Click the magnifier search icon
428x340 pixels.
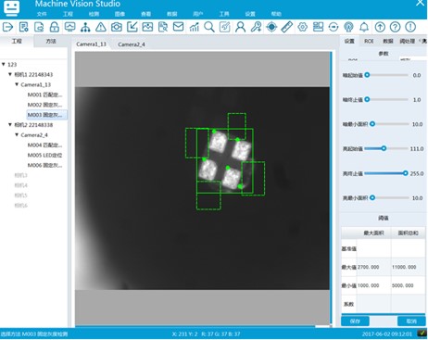(209, 27)
